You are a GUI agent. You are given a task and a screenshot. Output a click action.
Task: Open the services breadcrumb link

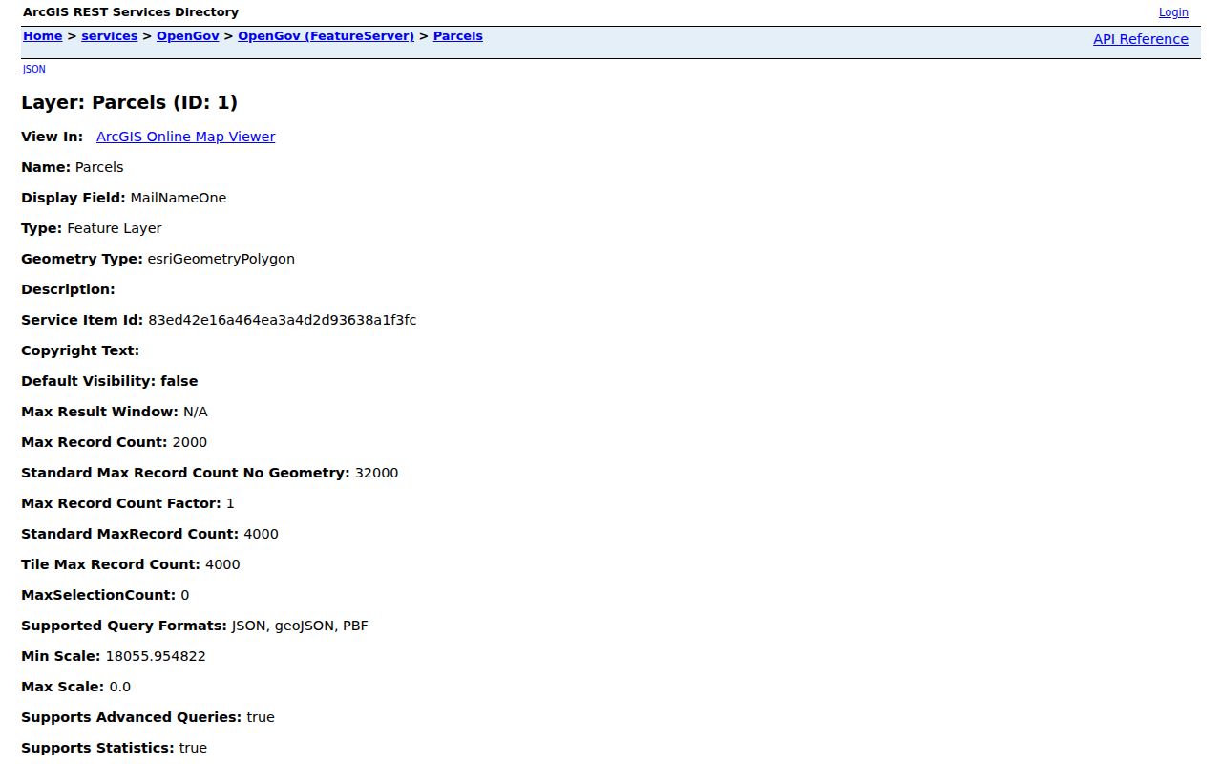click(x=110, y=36)
